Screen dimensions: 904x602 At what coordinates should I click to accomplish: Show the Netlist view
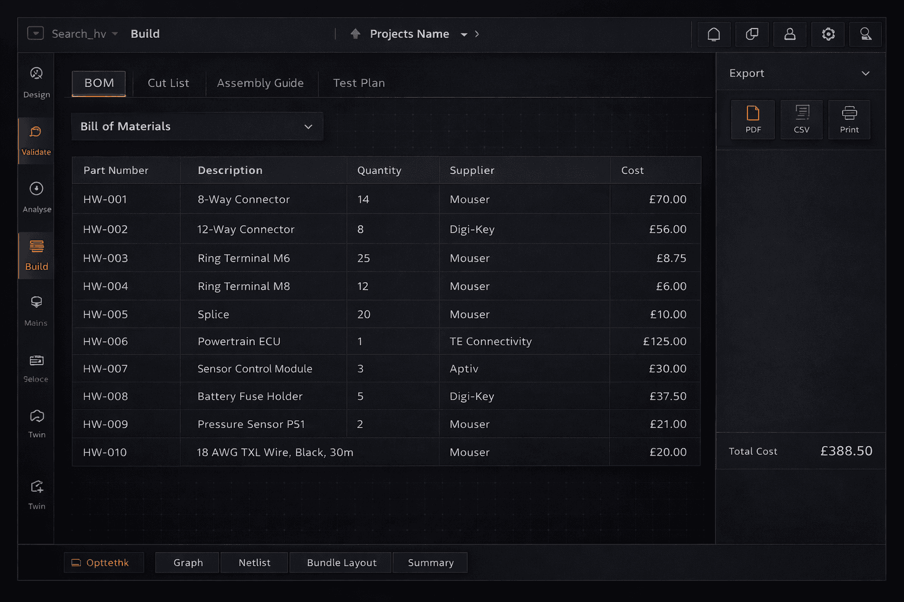[254, 562]
